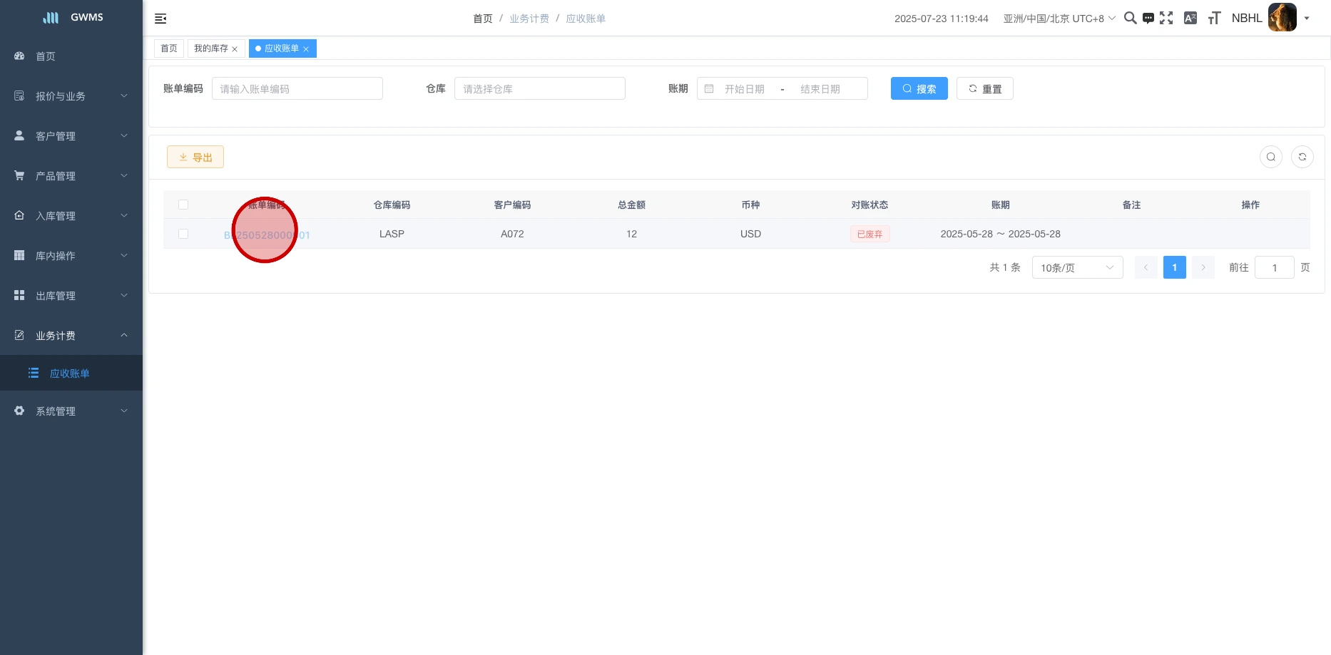
Task: Click the blue 搜索 button
Action: (x=919, y=88)
